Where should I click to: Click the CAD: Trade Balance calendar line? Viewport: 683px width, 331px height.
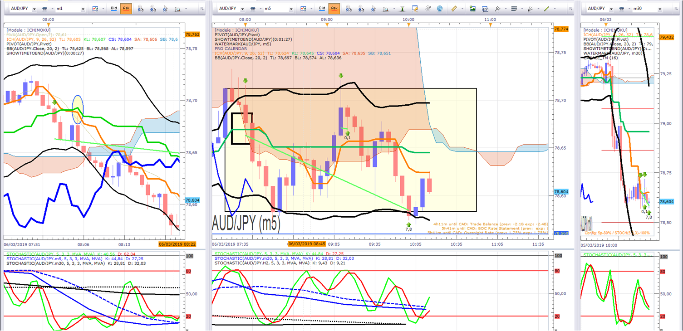491,224
